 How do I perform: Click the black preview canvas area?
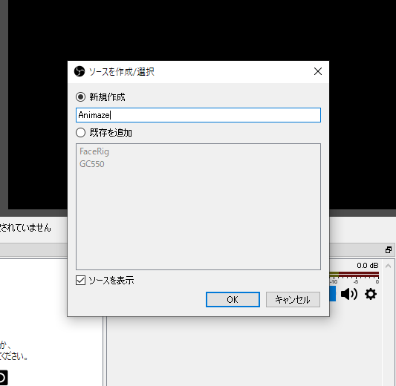coord(202,30)
